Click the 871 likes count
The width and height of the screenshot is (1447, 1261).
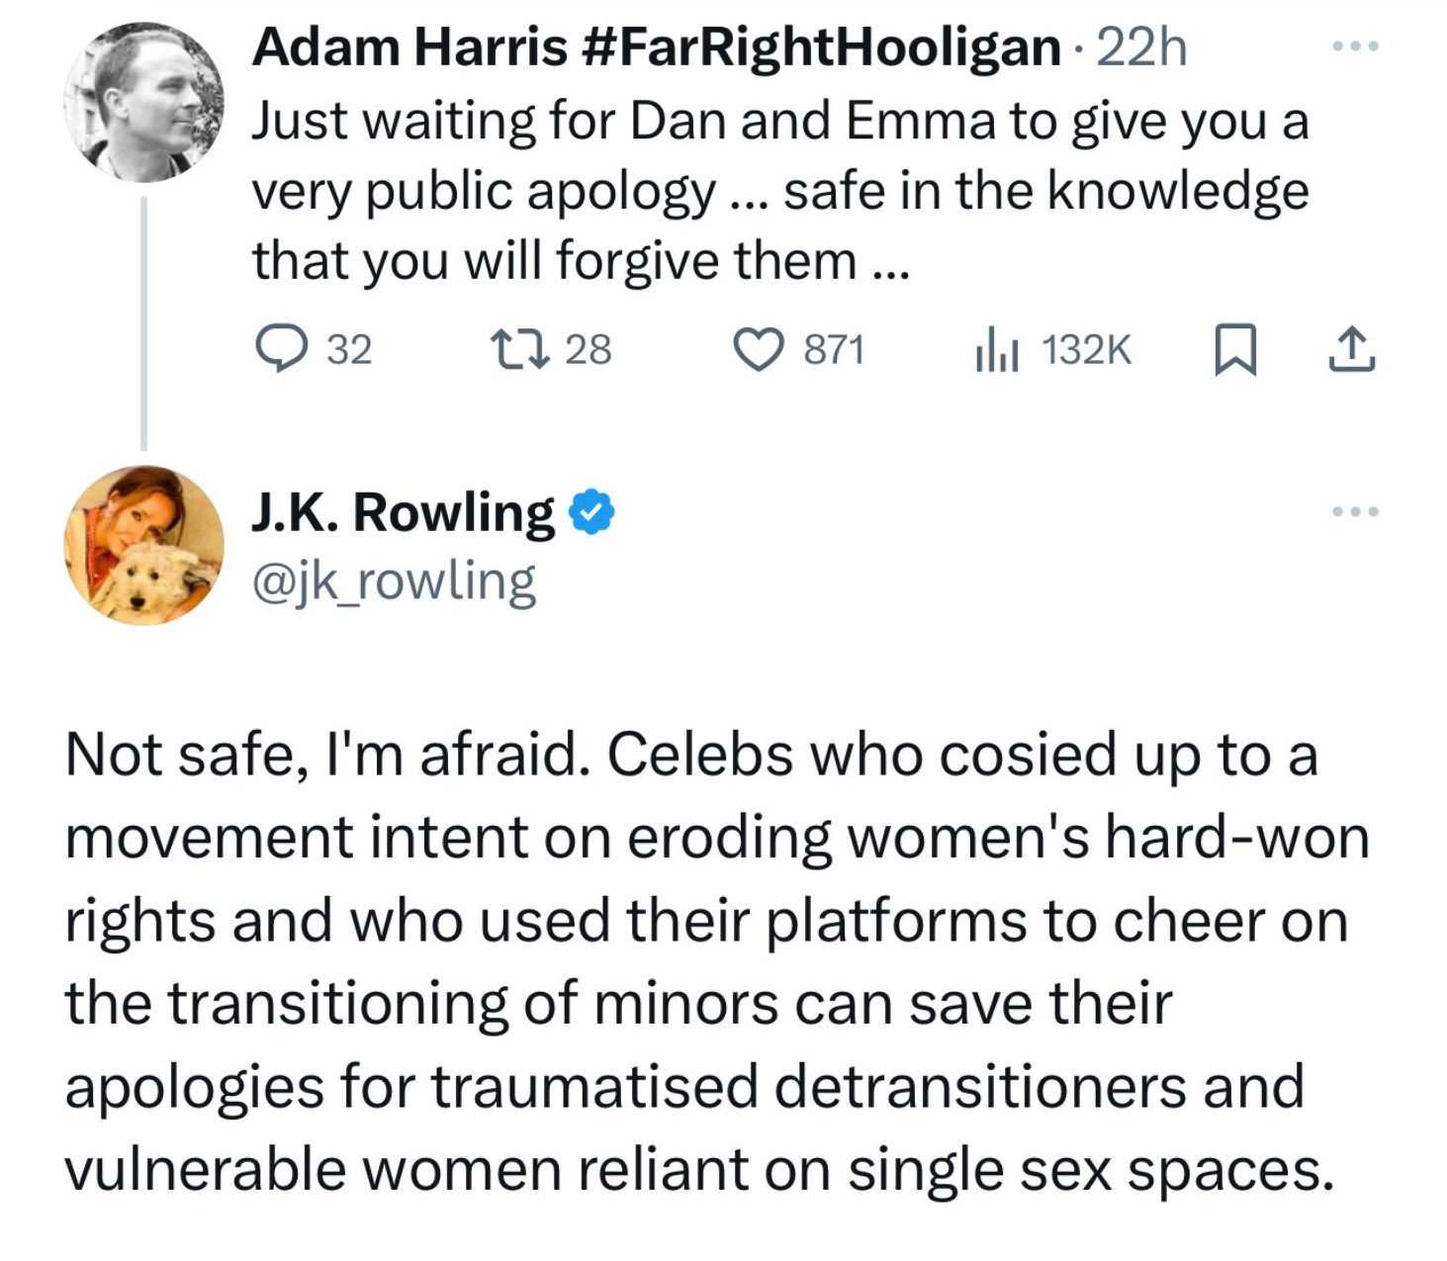tap(834, 350)
